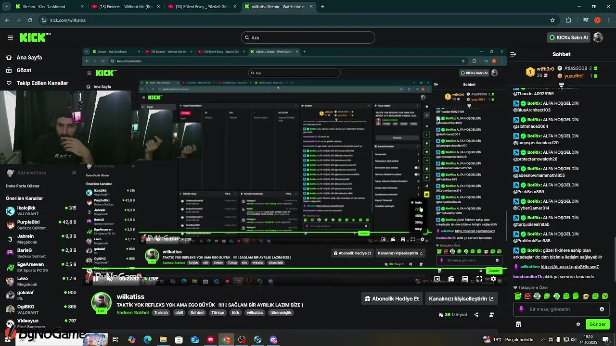Open EgeArseven recommended channel
Screen dimensions: 616x346
[41, 267]
